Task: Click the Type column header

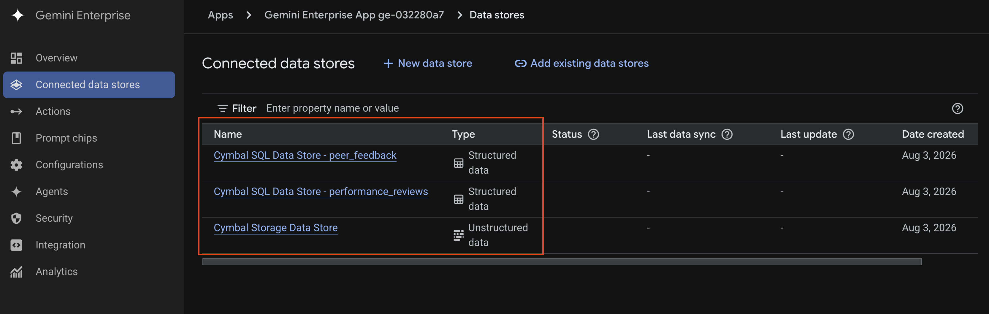Action: pos(463,134)
